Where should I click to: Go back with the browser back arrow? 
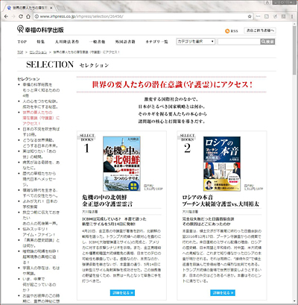coord(7,16)
